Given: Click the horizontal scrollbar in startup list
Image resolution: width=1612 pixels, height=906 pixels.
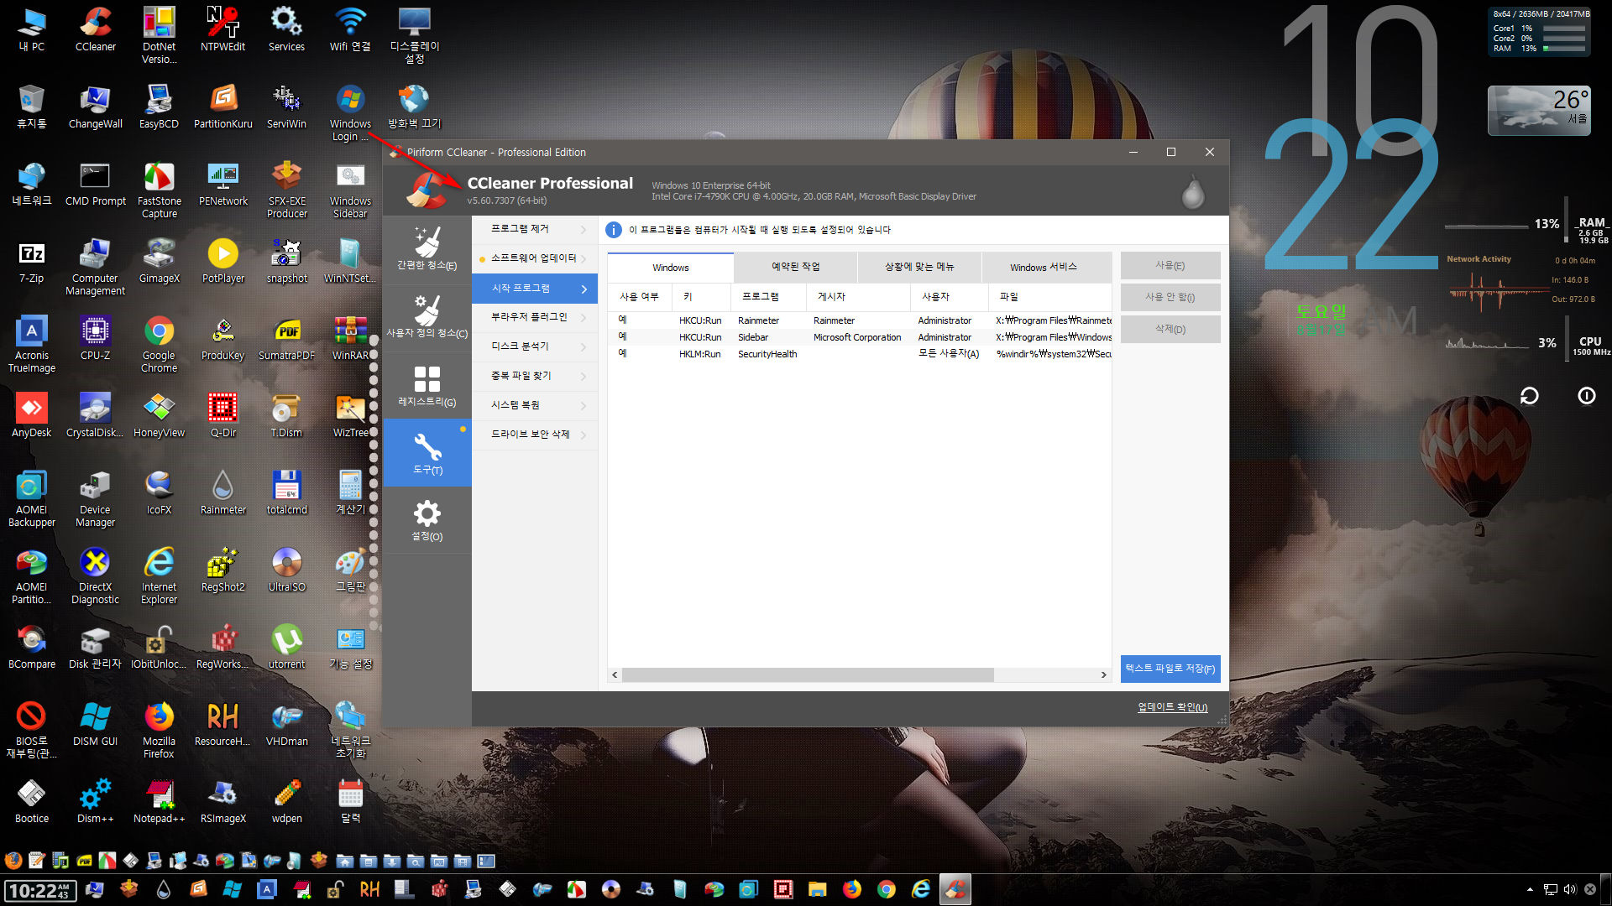Looking at the screenshot, I should pos(808,674).
